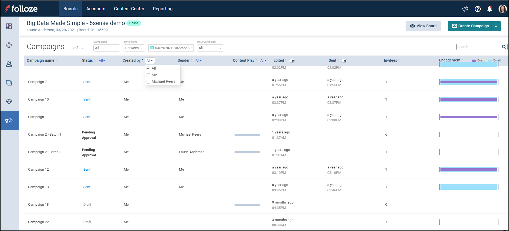This screenshot has height=231, width=509.
Task: Toggle the Edited column switch
Action: click(x=292, y=61)
